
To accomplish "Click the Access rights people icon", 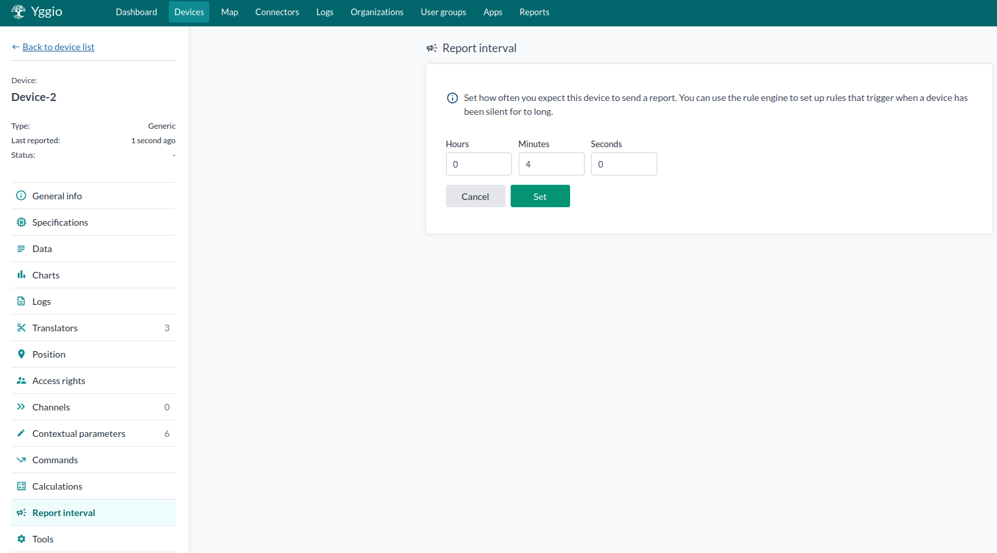I will click(x=21, y=381).
